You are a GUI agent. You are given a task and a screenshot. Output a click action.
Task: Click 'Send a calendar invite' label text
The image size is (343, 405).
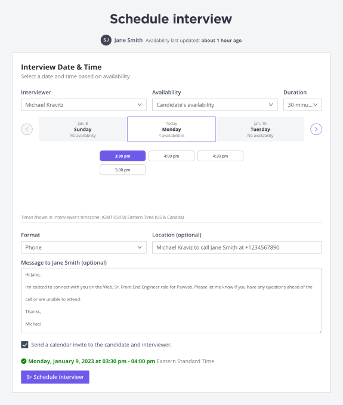point(101,345)
